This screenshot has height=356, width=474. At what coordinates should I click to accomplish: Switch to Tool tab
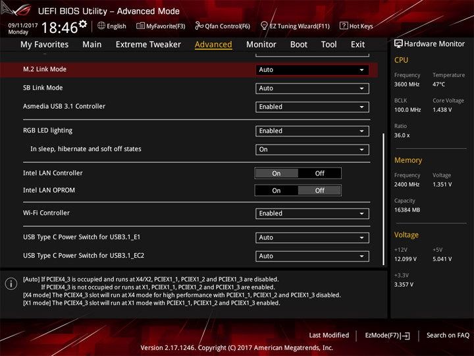(x=329, y=45)
